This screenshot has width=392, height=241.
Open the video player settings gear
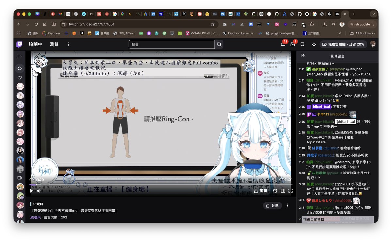[275, 191]
